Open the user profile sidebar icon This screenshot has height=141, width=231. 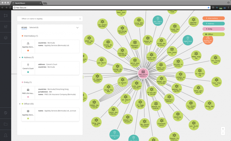(x=6, y=135)
